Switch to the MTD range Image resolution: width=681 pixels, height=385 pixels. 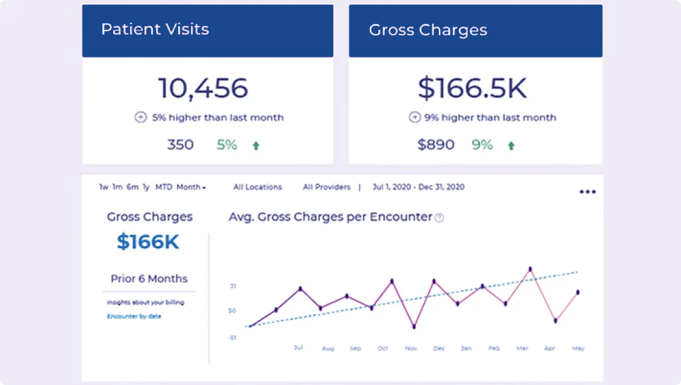164,188
